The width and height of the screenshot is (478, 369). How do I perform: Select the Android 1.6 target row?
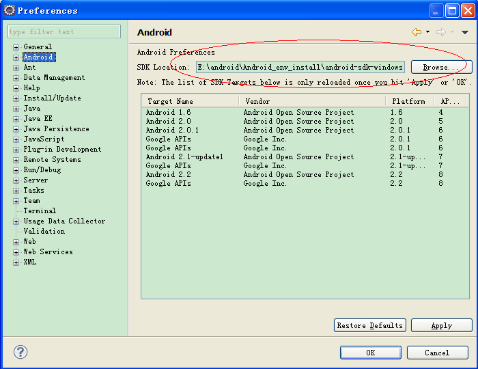[305, 112]
